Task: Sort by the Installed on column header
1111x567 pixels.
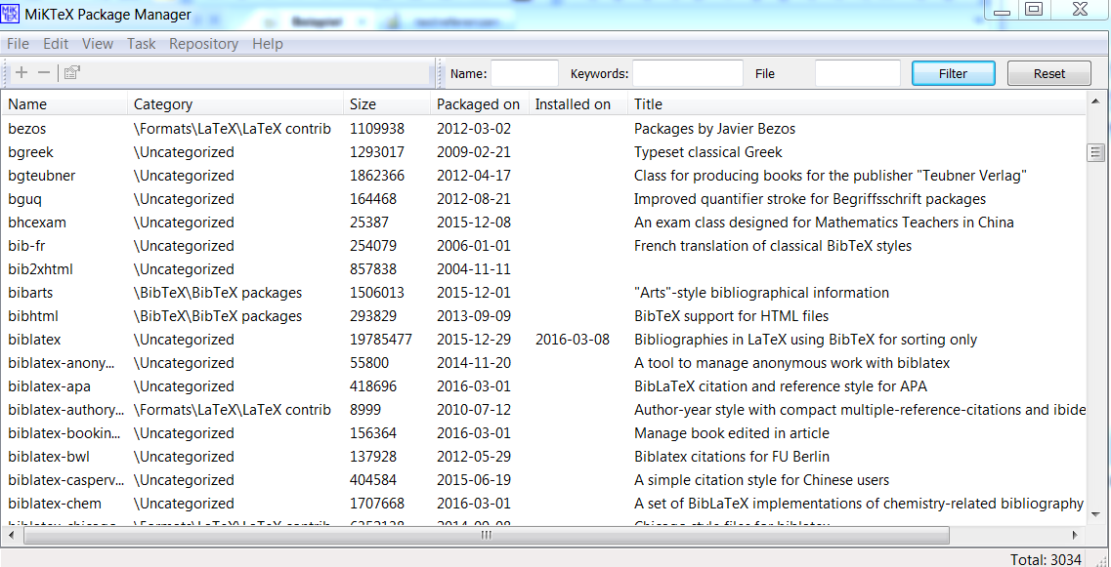Action: (x=578, y=104)
